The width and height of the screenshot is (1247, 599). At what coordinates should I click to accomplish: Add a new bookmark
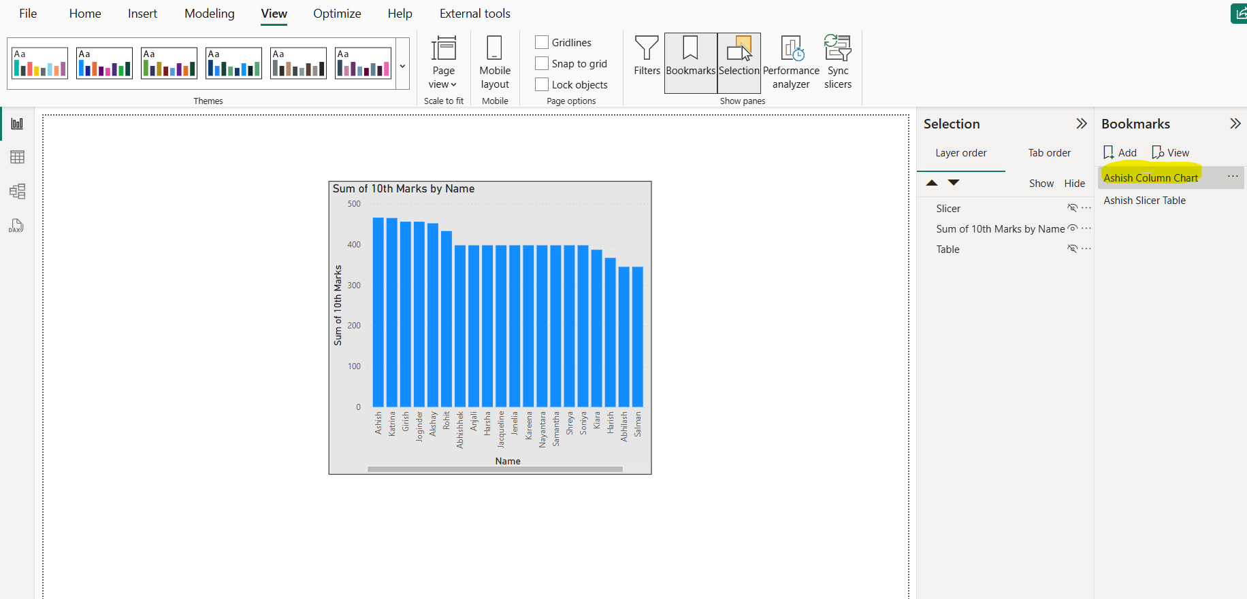click(x=1120, y=153)
